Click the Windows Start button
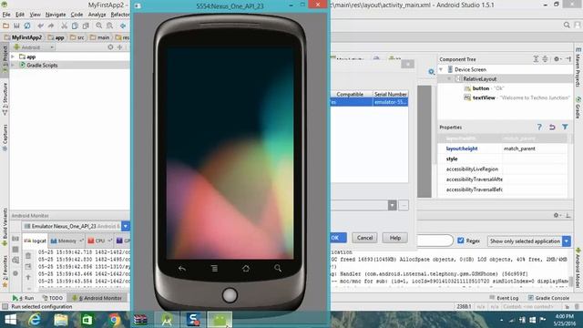 tap(10, 320)
